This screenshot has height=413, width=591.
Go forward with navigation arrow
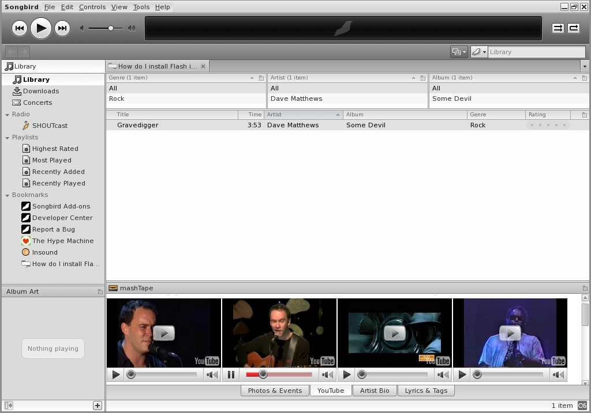[23, 51]
